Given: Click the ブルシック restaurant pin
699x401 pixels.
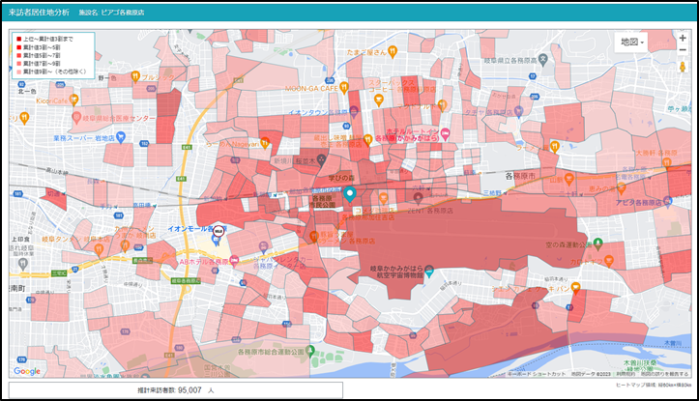Looking at the screenshot, I should point(136,76).
